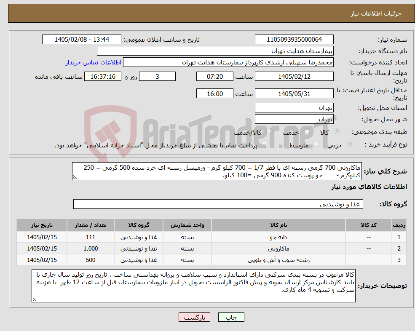Click the response deadline time 07:20
The image size is (415, 331).
point(214,77)
